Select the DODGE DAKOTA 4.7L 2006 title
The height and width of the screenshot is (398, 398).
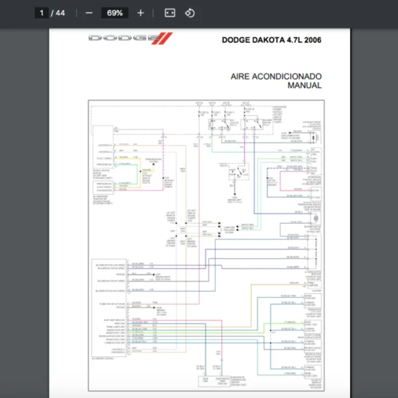271,40
